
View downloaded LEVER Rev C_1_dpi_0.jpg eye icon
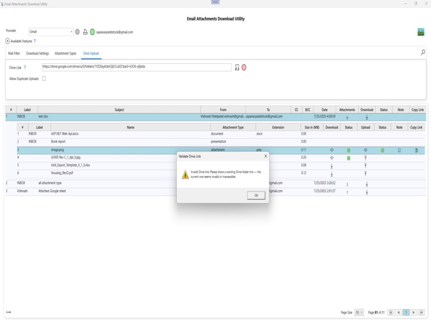(332, 158)
